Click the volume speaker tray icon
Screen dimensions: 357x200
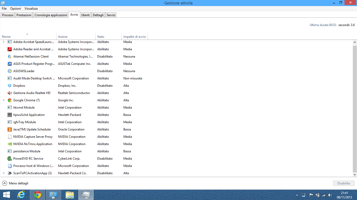(330, 195)
